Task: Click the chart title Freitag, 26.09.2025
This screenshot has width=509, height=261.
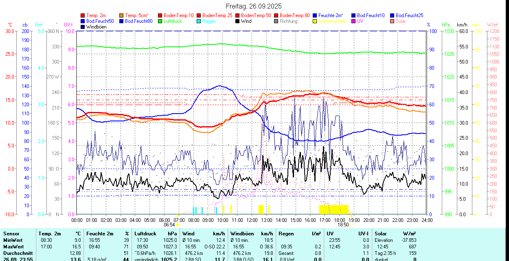Action: [x=254, y=6]
